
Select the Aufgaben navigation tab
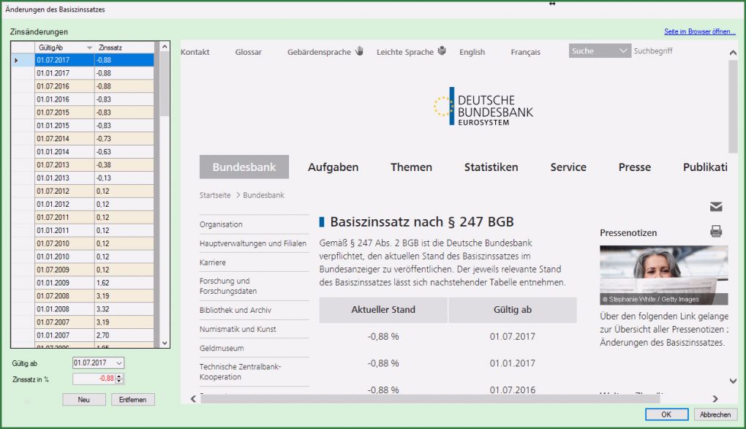coord(333,167)
